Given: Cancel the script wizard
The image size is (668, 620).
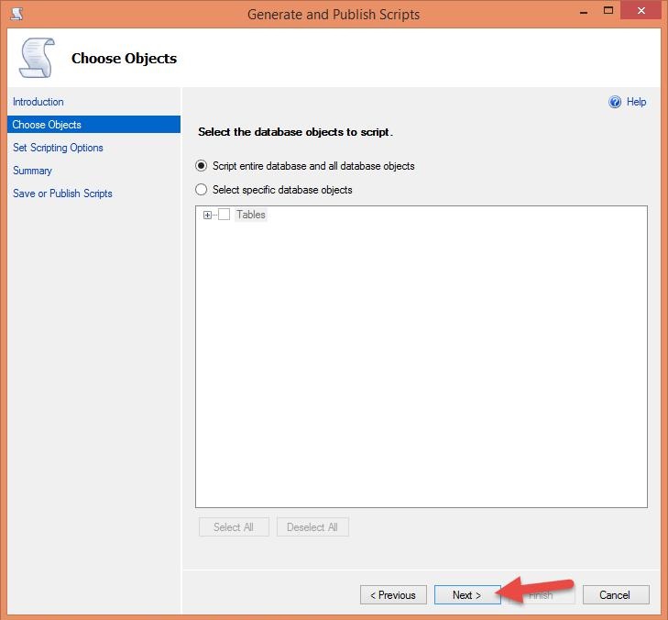Looking at the screenshot, I should [616, 595].
